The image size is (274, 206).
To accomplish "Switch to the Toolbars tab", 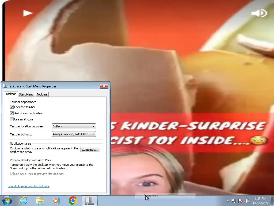I will [x=42, y=94].
